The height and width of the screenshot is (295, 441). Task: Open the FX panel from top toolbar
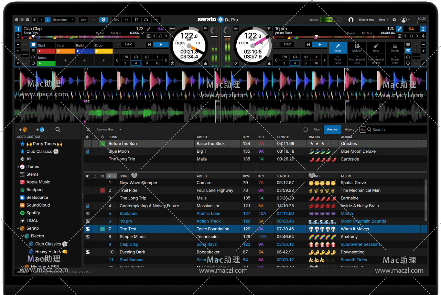click(x=127, y=20)
